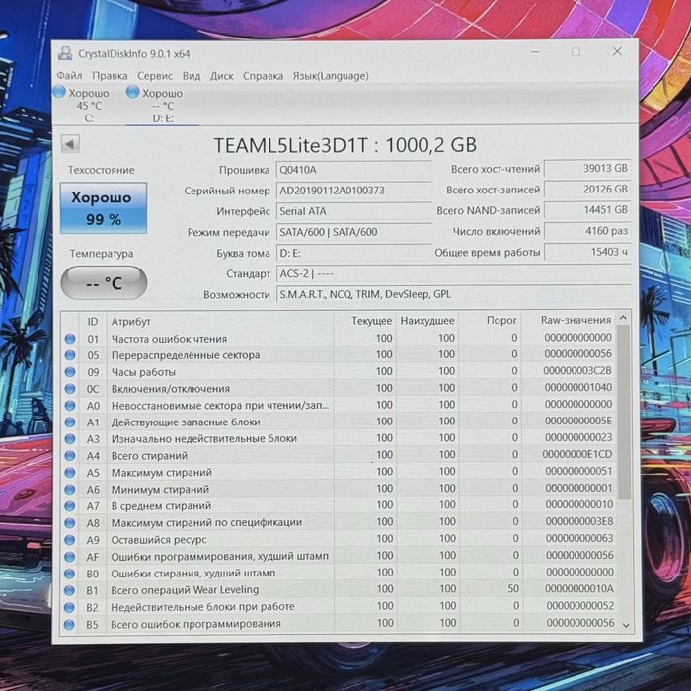Click status icon for A6 Минимум стираний
The height and width of the screenshot is (691, 691).
pos(70,490)
